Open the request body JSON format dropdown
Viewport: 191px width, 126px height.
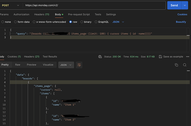coord(118,22)
